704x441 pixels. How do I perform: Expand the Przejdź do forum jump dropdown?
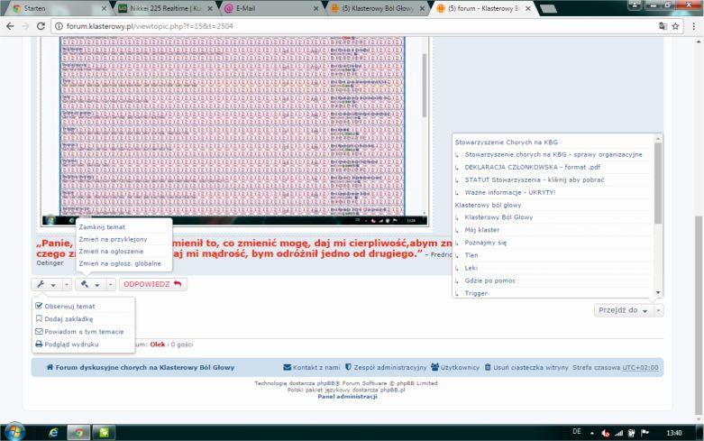622,309
